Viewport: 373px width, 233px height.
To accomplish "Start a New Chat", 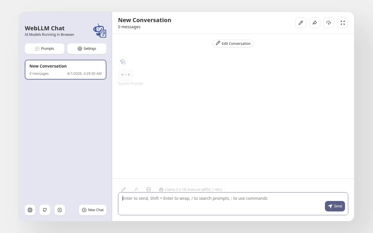I will click(x=93, y=210).
